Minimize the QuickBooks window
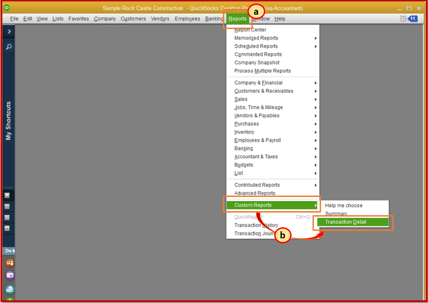428x303 pixels. click(x=399, y=8)
